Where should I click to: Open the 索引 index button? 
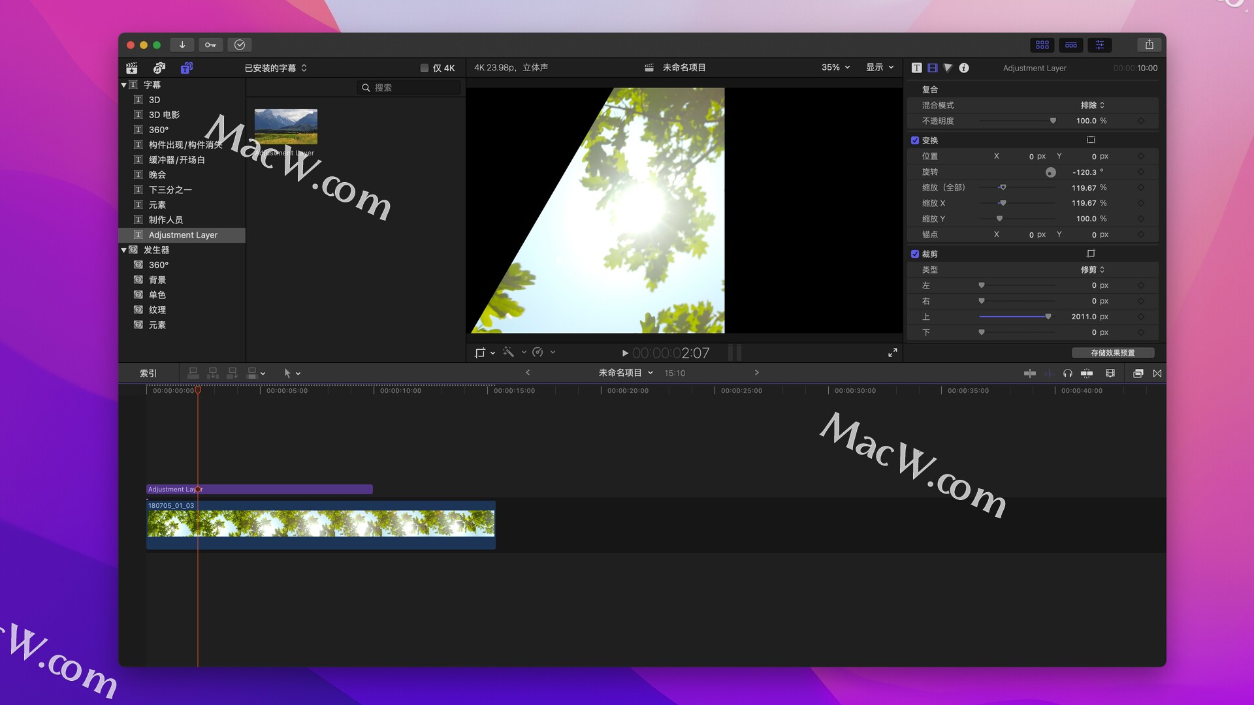coord(148,373)
